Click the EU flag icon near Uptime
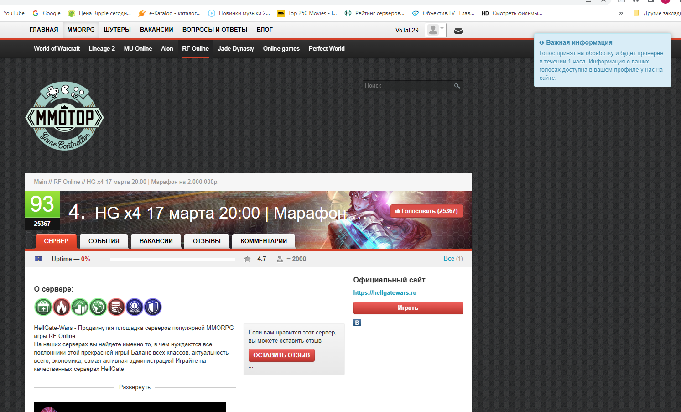Screen dimensions: 681x412 (38, 259)
